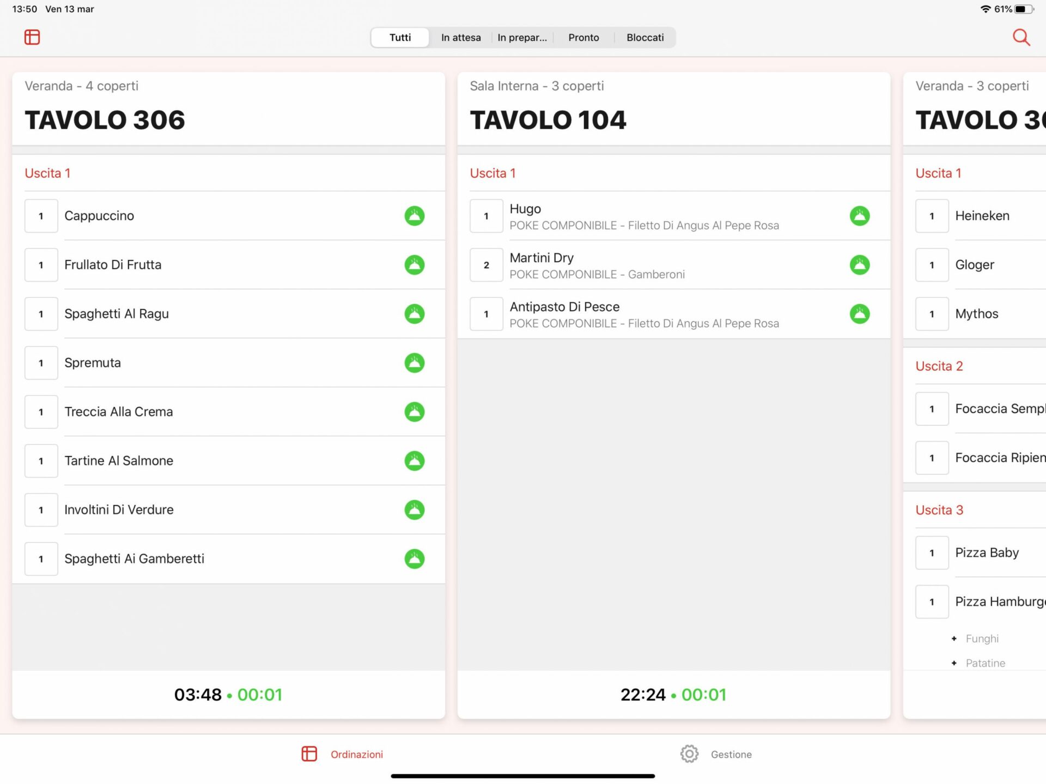Check the battery indicator in status bar

click(1024, 9)
